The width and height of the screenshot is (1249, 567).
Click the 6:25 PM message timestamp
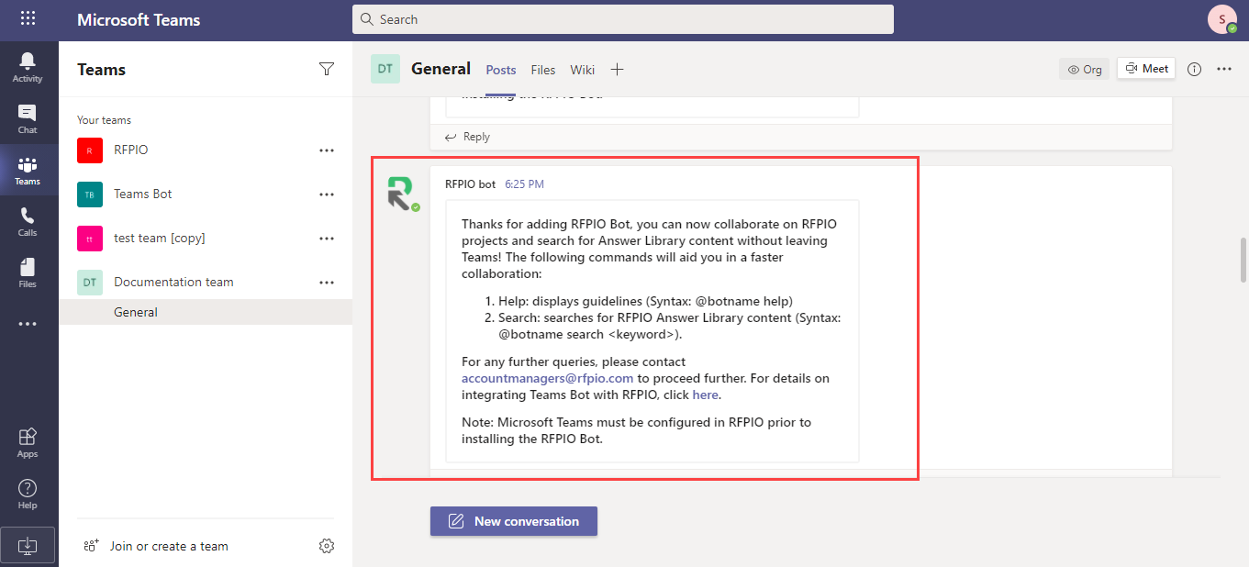[x=524, y=184]
